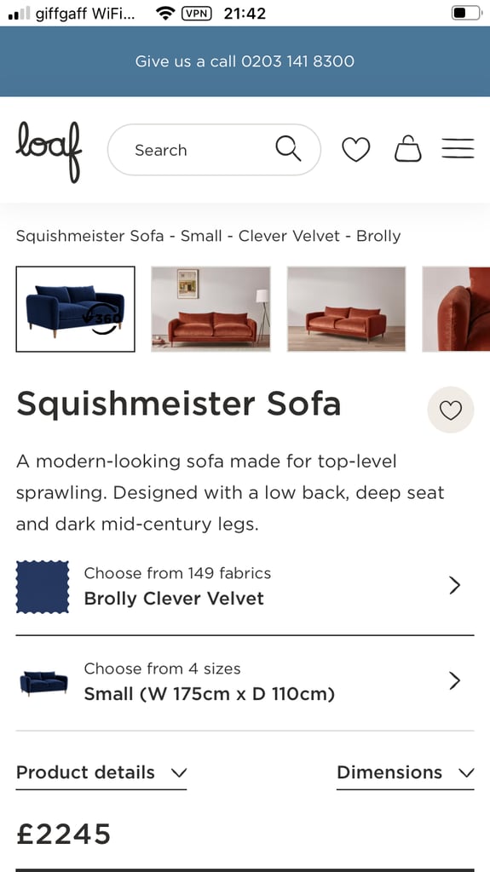Open the Loaf logo homepage
The width and height of the screenshot is (490, 872).
pos(49,152)
